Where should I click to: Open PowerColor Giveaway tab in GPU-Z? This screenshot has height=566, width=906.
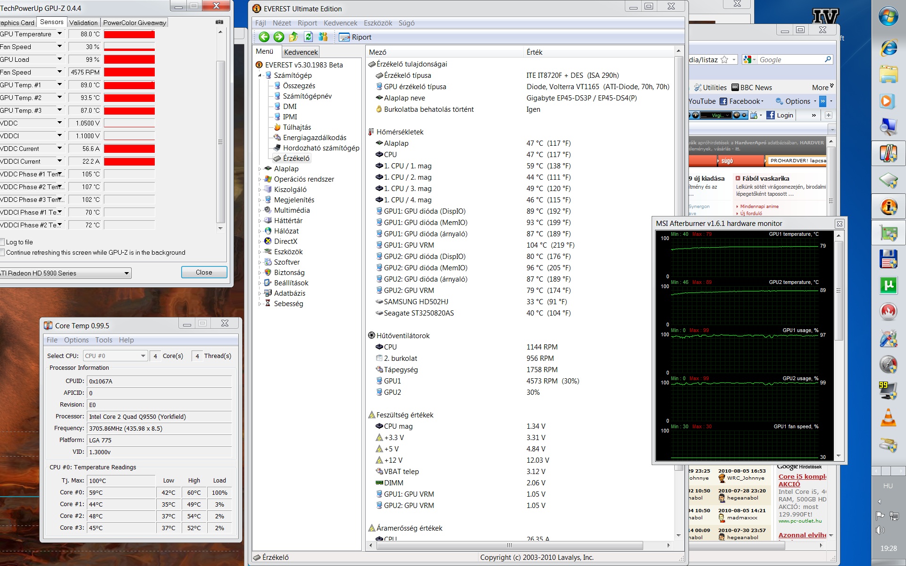click(134, 23)
